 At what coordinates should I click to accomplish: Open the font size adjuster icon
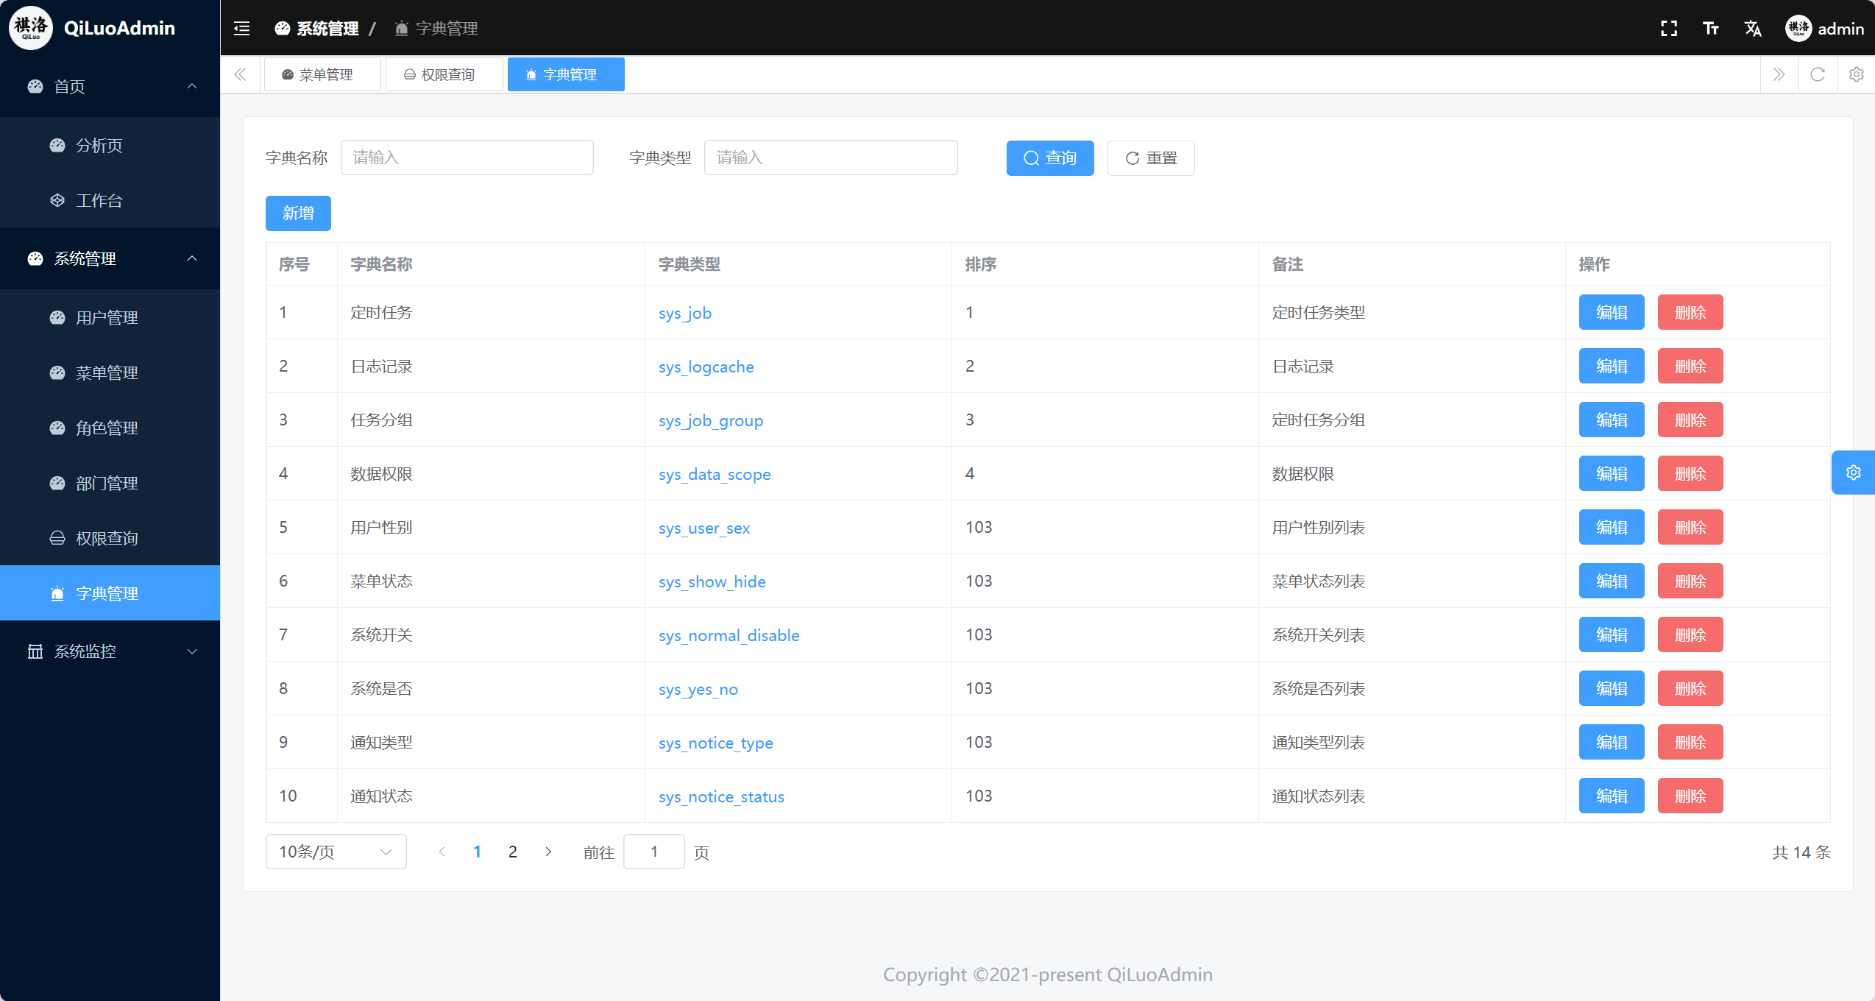pos(1710,28)
